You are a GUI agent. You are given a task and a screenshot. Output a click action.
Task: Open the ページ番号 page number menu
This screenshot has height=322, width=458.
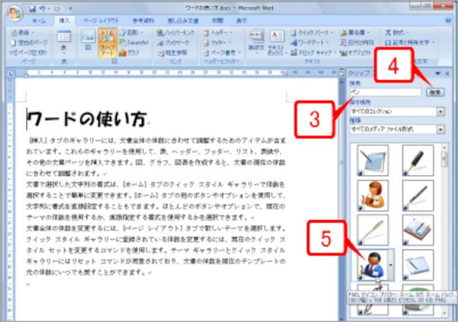tap(222, 53)
